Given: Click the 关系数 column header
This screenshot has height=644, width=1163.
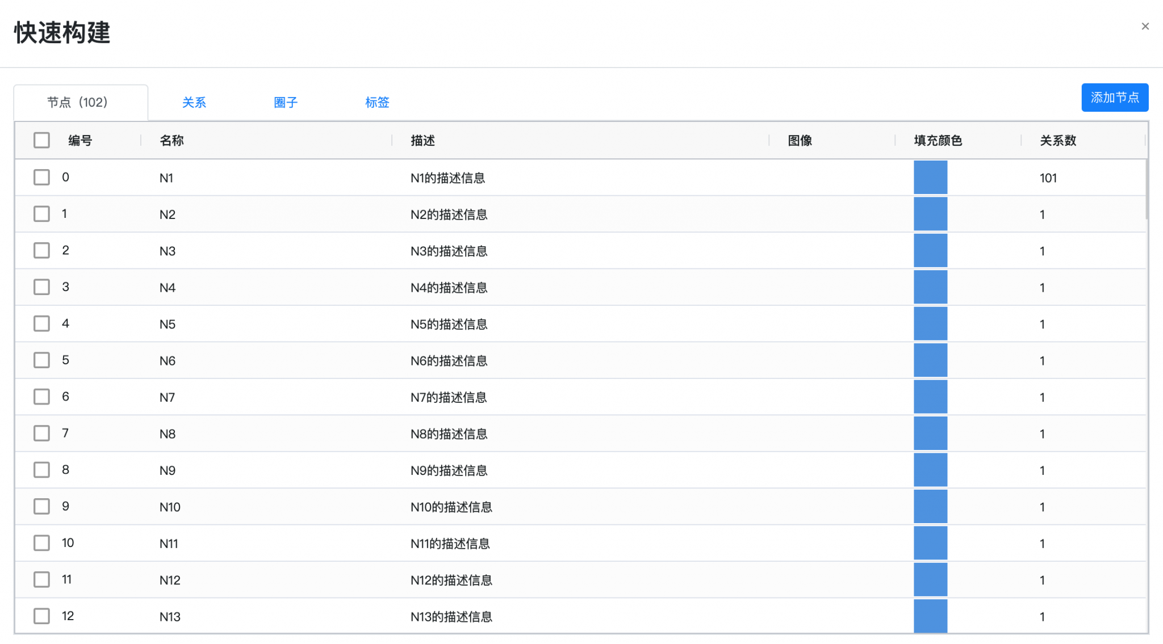Looking at the screenshot, I should [x=1057, y=141].
